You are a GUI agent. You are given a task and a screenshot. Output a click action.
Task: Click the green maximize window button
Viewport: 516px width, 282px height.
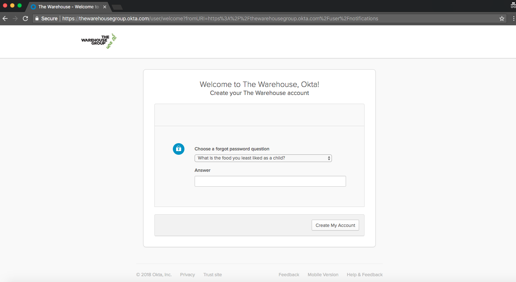click(20, 5)
